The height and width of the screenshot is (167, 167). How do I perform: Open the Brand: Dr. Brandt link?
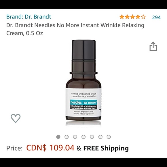tap(29, 17)
